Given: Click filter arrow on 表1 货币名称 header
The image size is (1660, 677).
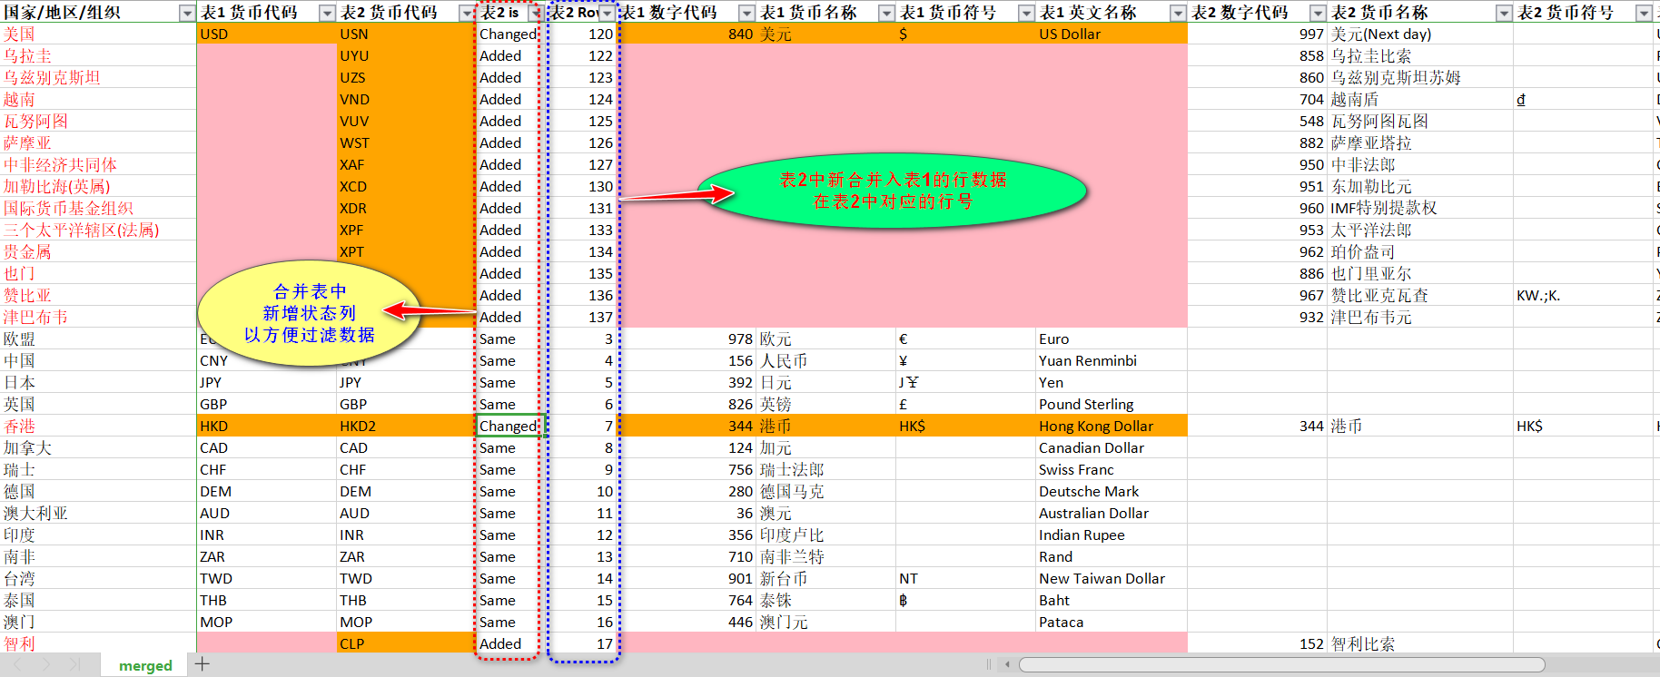Looking at the screenshot, I should click(886, 13).
